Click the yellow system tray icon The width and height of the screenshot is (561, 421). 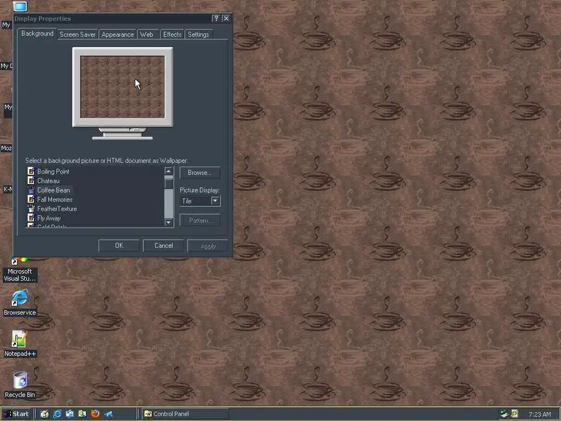pos(514,414)
